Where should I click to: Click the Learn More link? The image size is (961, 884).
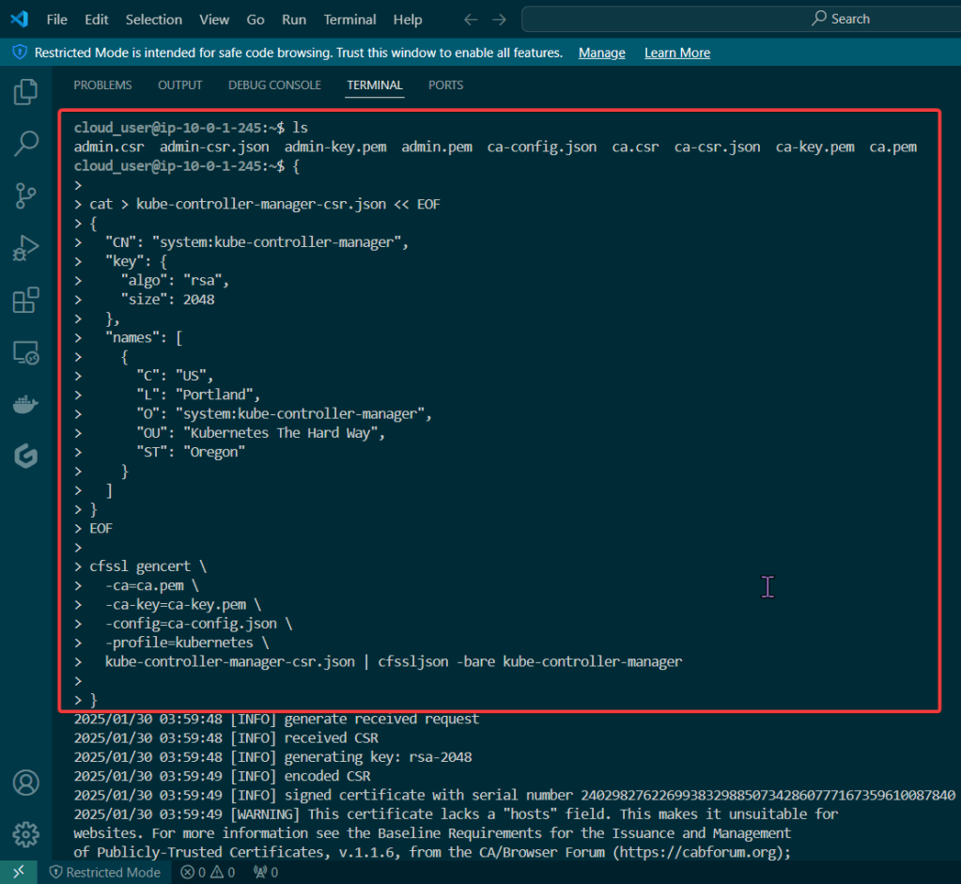676,53
